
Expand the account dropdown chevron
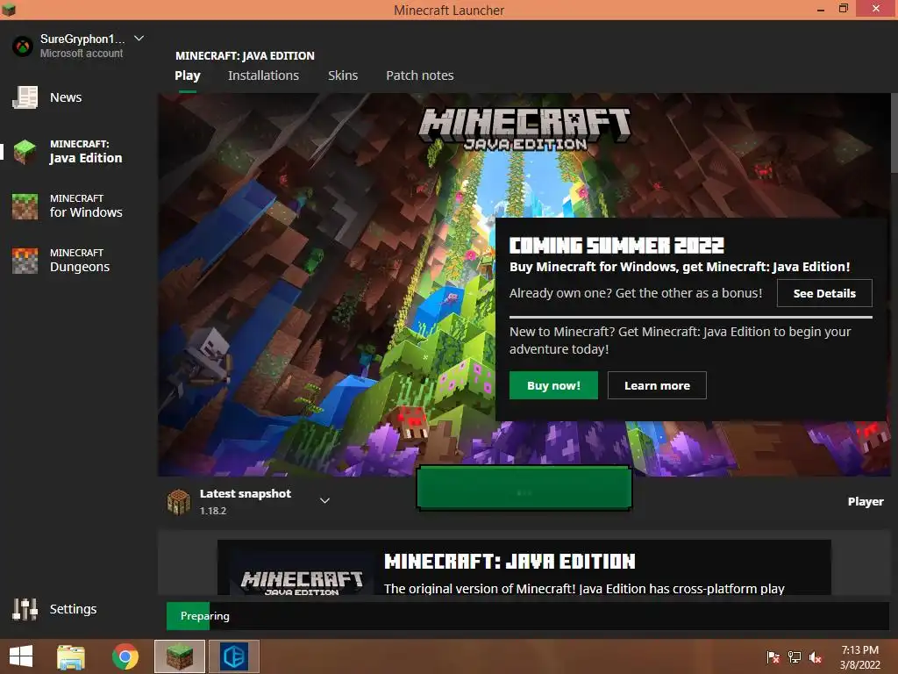(x=139, y=39)
